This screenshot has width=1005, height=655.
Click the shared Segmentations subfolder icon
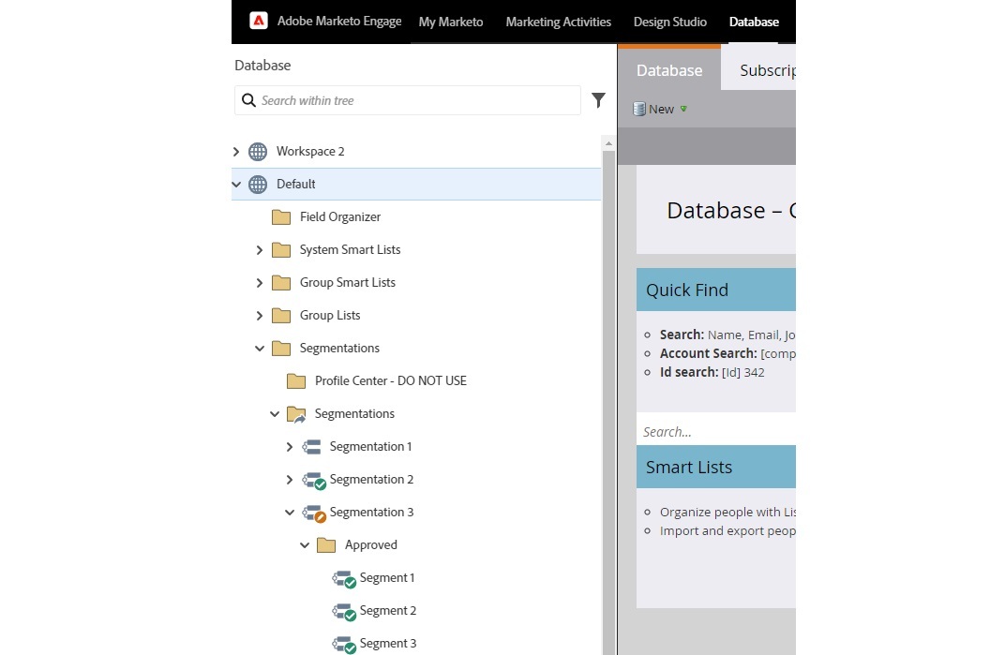click(x=296, y=415)
